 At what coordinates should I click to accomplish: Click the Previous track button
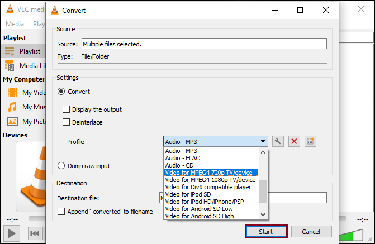(x=34, y=233)
